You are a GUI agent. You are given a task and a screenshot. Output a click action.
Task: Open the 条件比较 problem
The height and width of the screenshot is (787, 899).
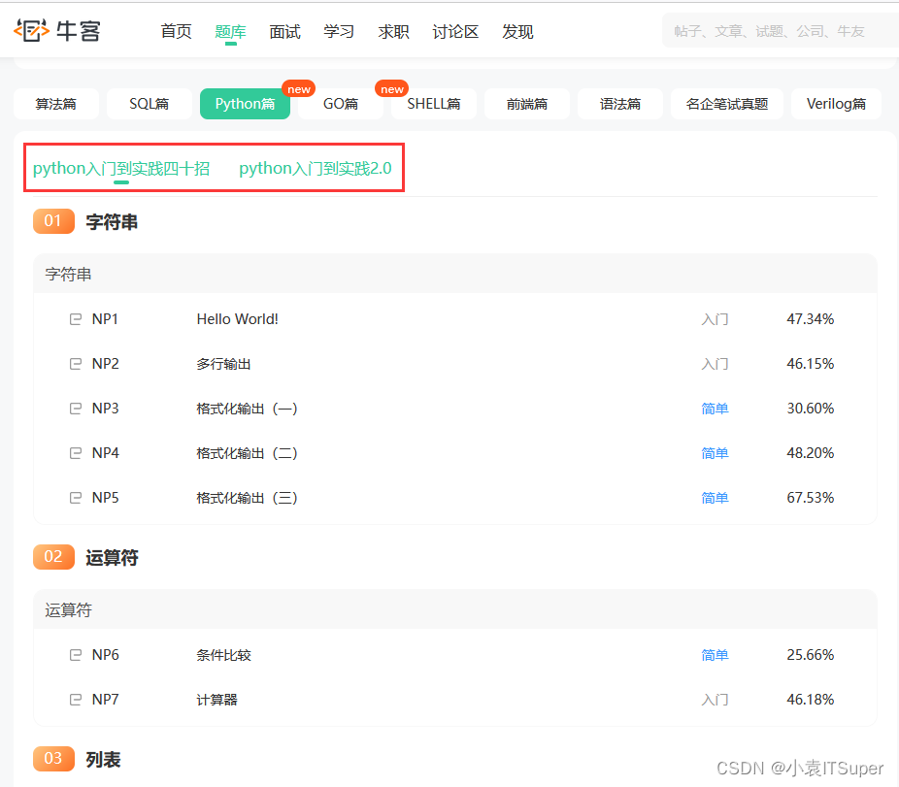coord(223,655)
